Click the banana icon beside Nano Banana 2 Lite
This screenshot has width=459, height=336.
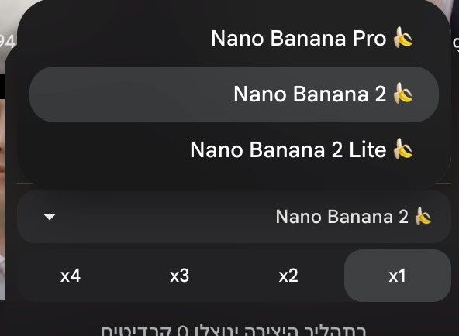pyautogui.click(x=403, y=149)
